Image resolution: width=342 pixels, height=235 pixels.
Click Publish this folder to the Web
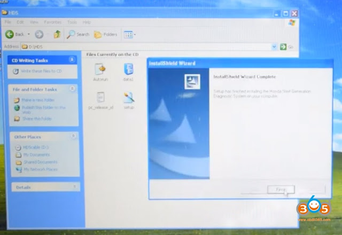coord(44,109)
